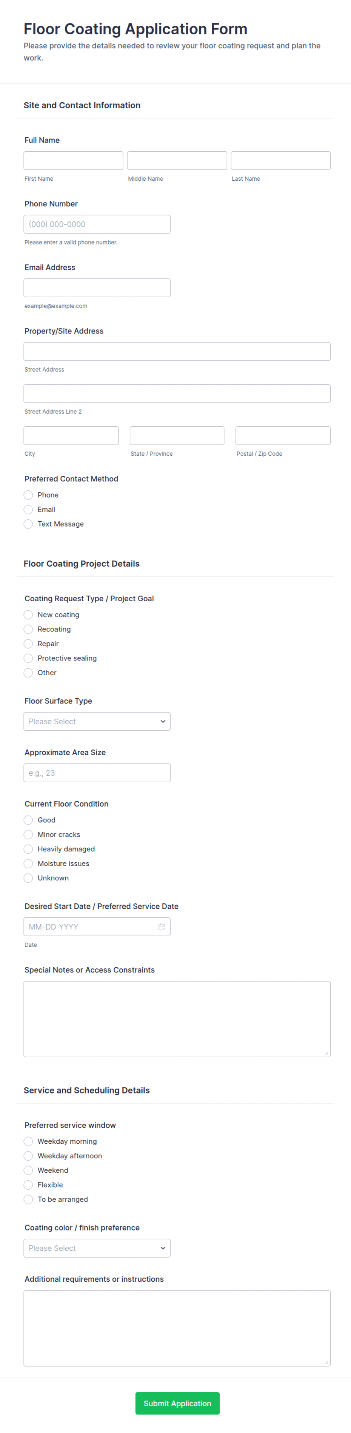This screenshot has width=351, height=1433.
Task: Enter the Phone Number field
Action: [x=97, y=224]
